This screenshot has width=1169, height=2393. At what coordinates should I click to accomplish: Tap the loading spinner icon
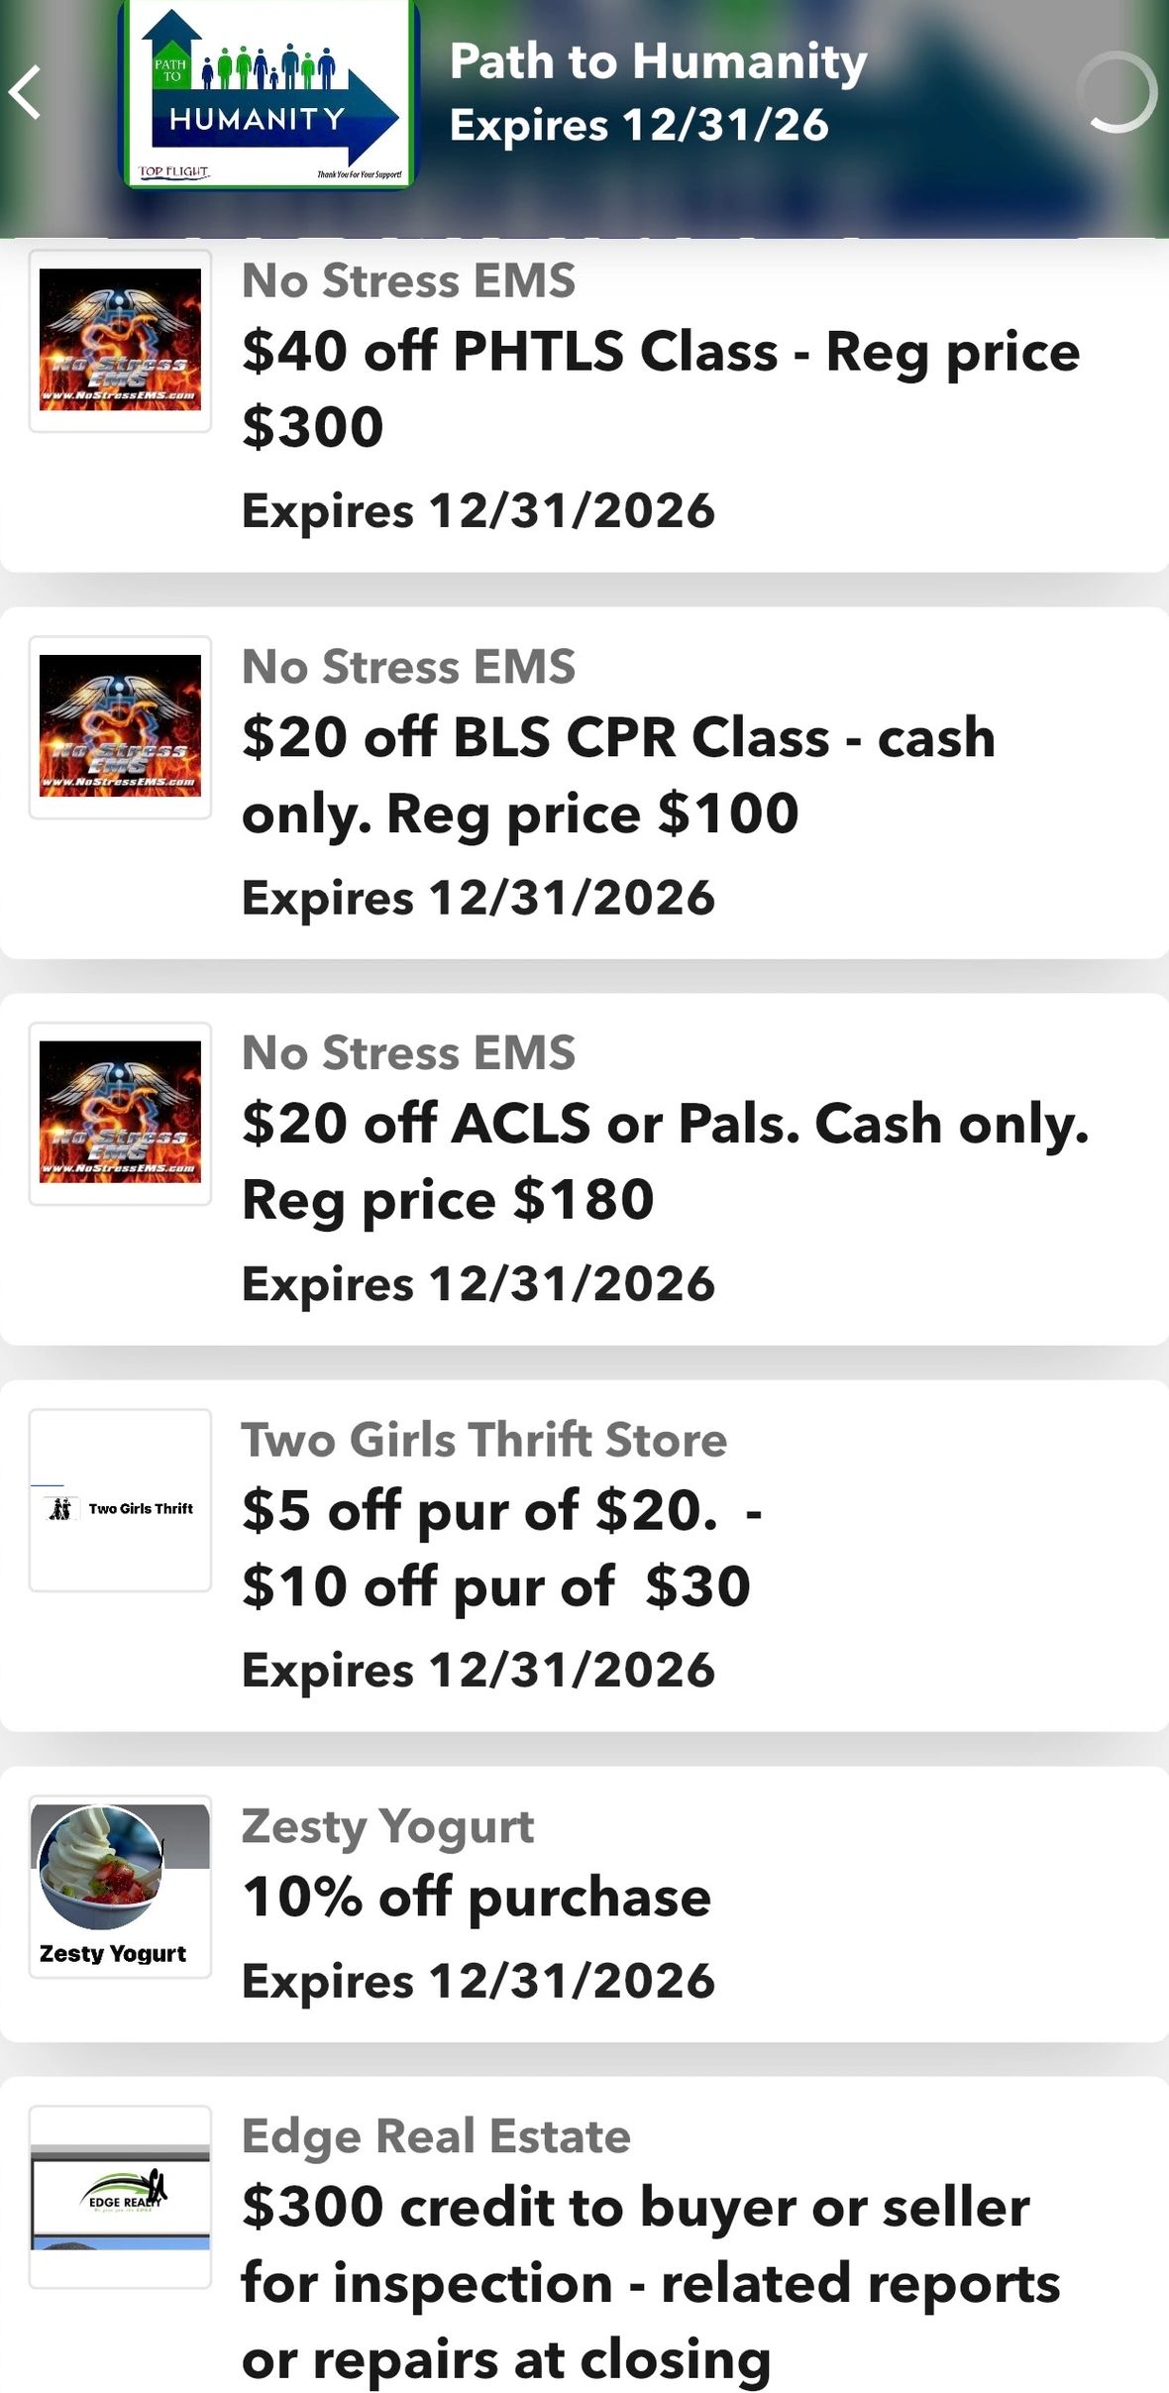(1117, 93)
